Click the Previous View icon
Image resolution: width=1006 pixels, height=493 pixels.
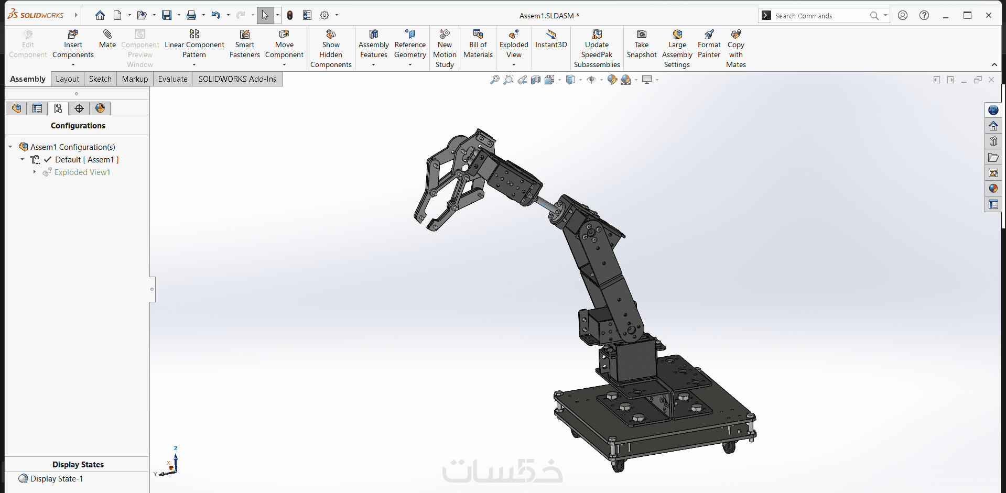point(522,80)
